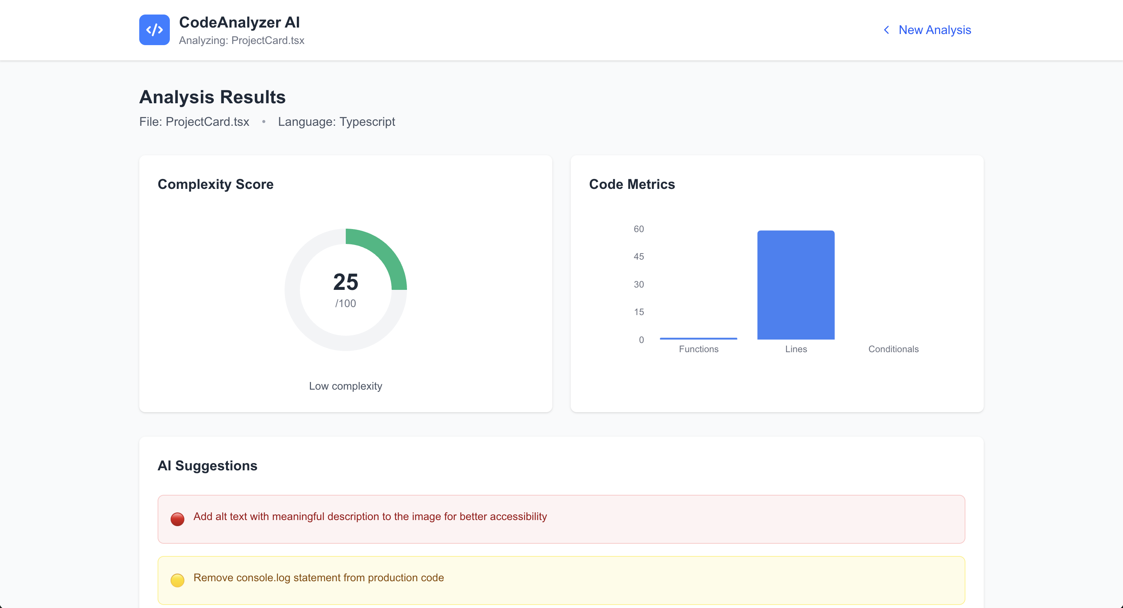The height and width of the screenshot is (608, 1123).
Task: Click the File: ProjectCard.tsx text
Action: (194, 122)
